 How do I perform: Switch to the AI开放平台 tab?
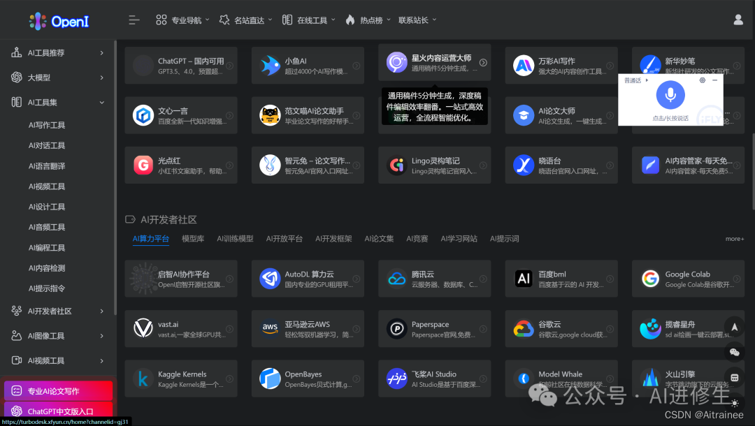[x=284, y=239]
